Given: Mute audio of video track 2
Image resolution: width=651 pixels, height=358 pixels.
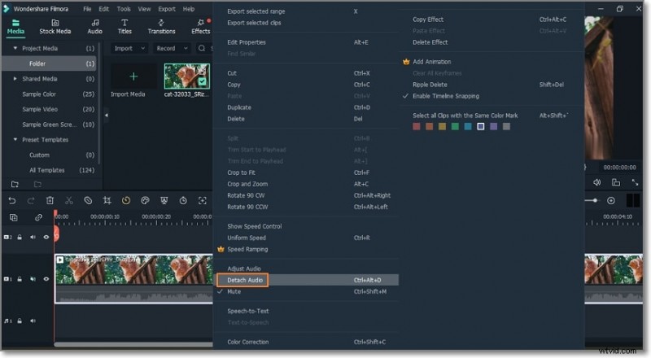Looking at the screenshot, I should (x=33, y=237).
